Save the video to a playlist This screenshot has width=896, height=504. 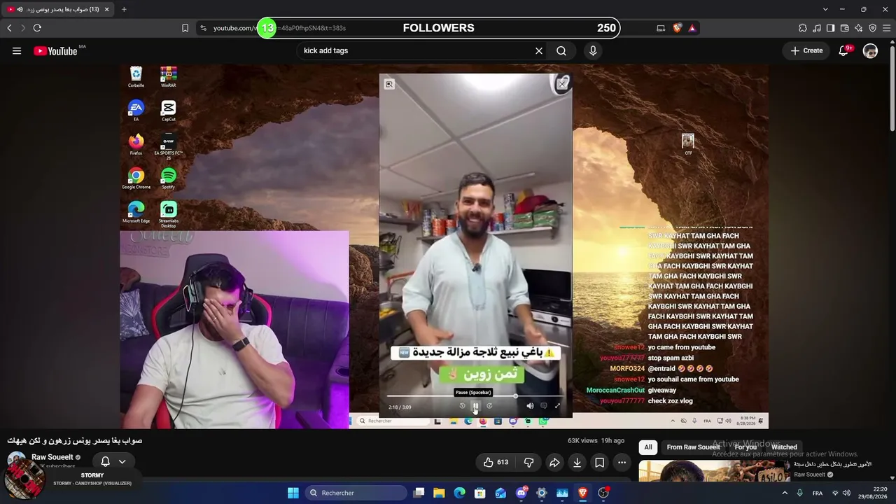[599, 462]
